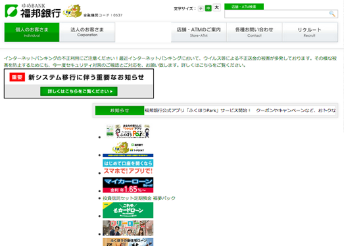The width and height of the screenshot is (344, 246).
Task: Set font size to large (大)
Action: (x=217, y=8)
